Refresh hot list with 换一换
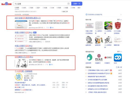This screenshot has width=131, height=94. (119, 67)
